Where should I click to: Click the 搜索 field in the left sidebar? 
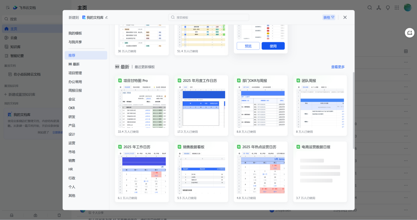pos(32,19)
